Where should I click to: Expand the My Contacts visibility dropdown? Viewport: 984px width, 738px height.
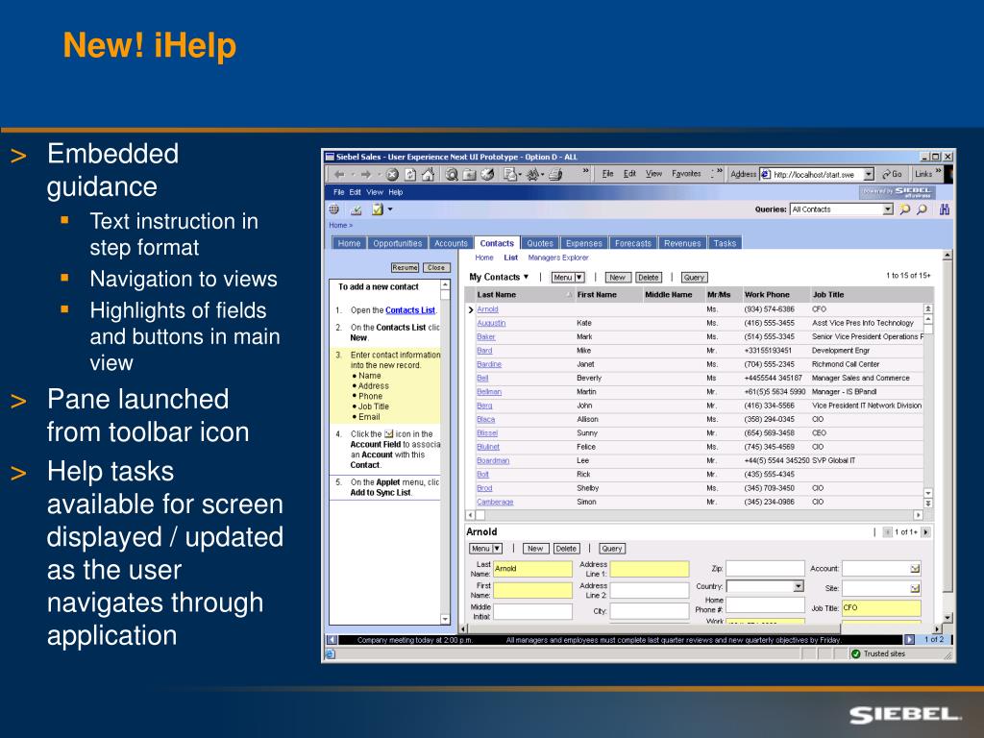coord(526,277)
